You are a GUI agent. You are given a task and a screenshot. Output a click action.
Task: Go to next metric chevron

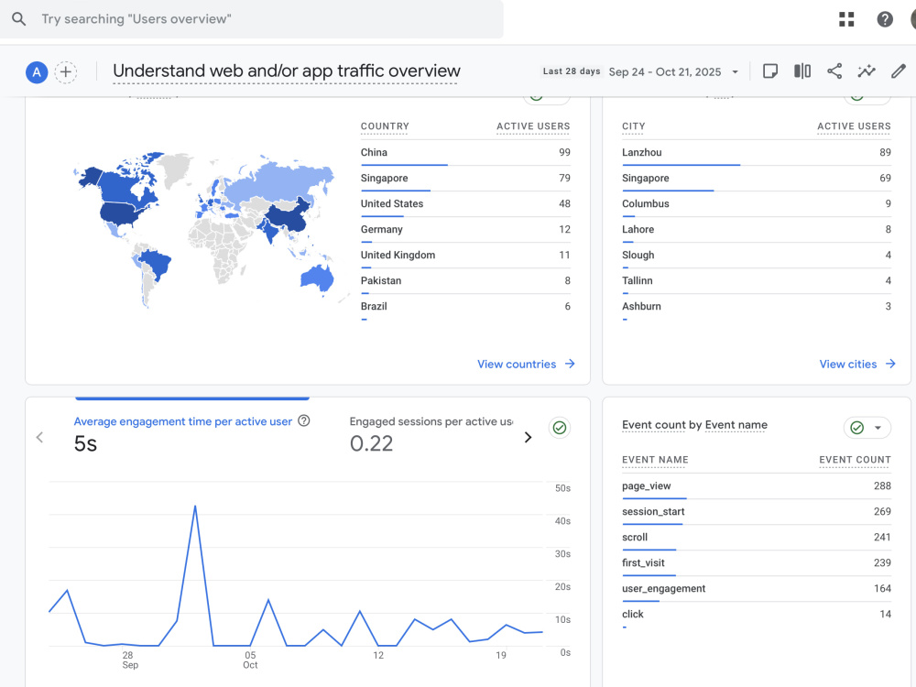click(529, 437)
